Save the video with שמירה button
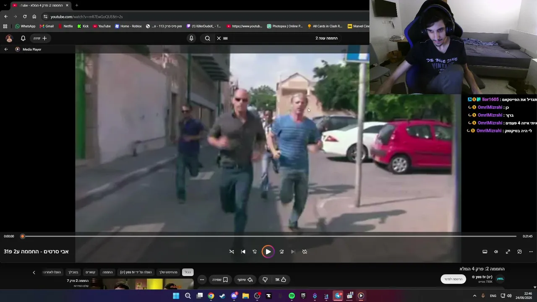537x302 pixels. coord(221,280)
